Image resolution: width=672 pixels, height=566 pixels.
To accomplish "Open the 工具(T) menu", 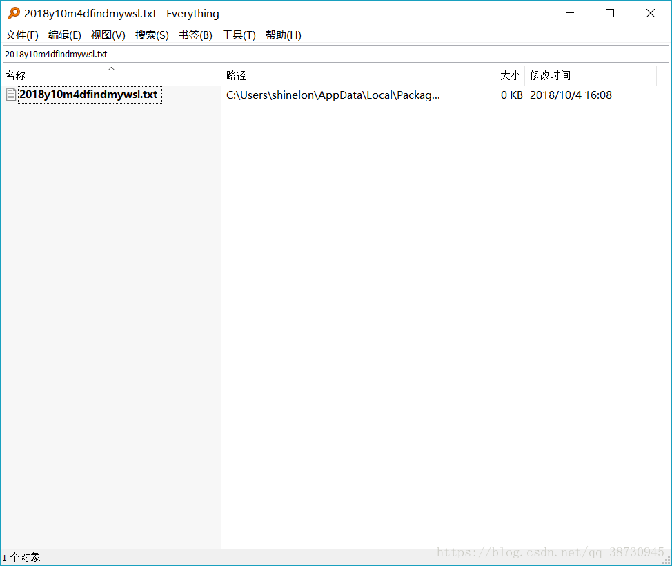I will [x=239, y=35].
